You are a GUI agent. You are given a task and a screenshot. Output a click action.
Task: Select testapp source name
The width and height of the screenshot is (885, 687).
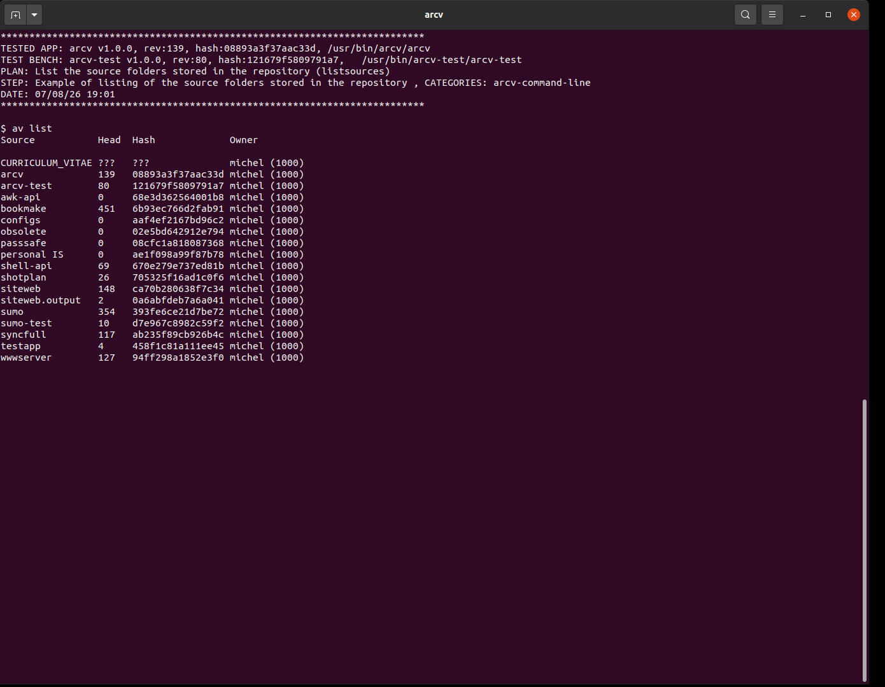(20, 346)
